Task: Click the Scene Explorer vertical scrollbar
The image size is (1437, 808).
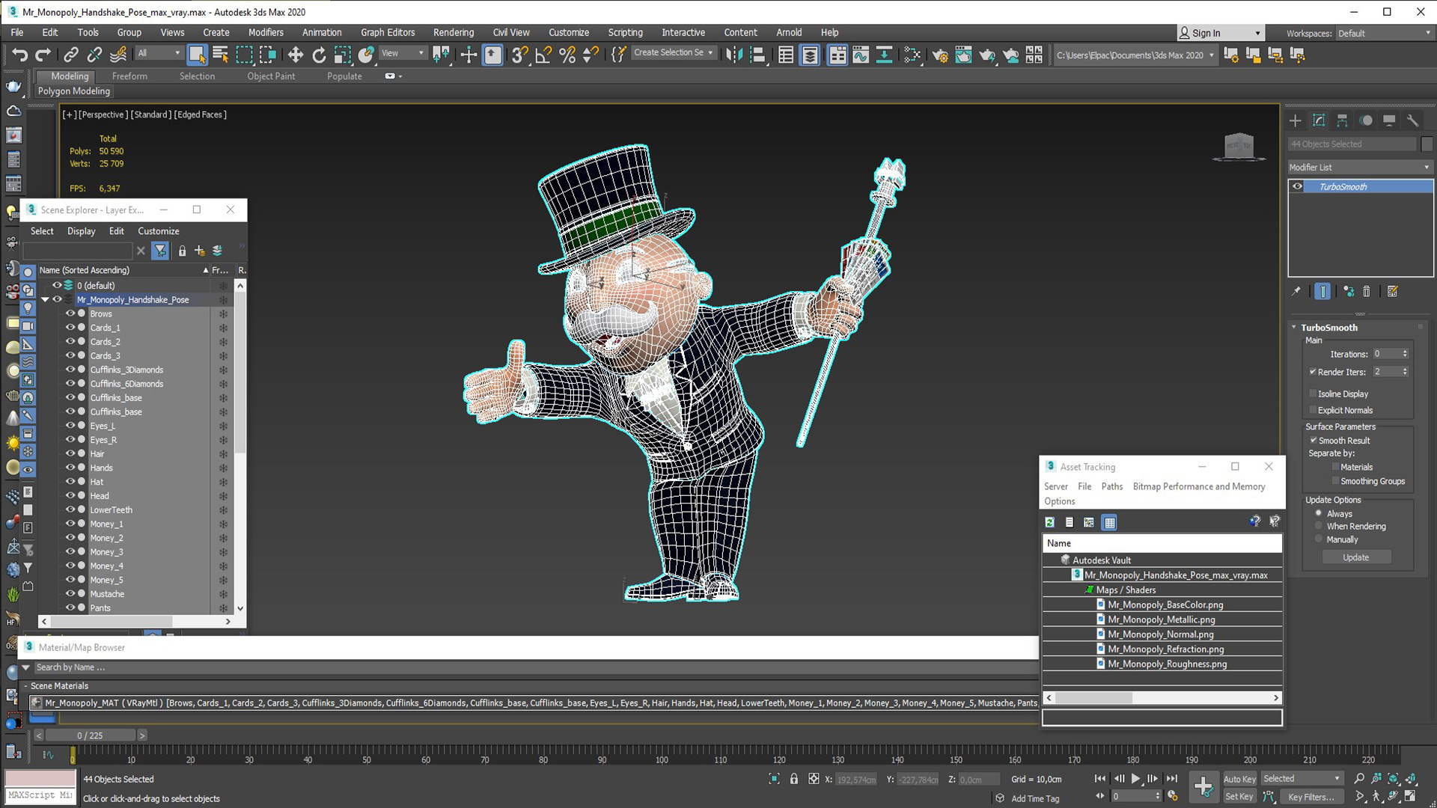Action: pos(240,374)
